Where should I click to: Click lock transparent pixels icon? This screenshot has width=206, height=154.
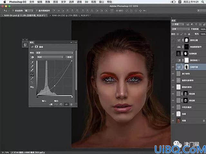coord(178,34)
